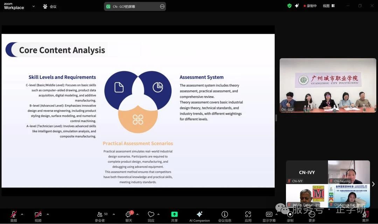Open the apps panel

pos(248,215)
